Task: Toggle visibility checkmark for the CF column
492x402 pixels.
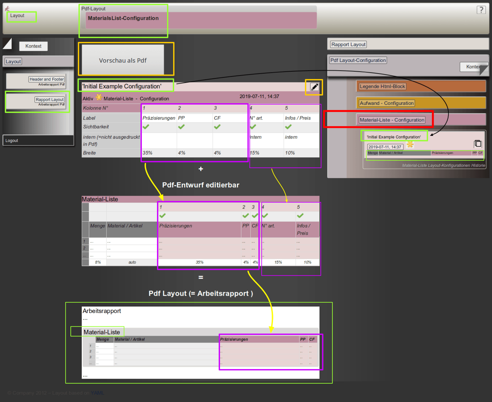Action: [217, 127]
